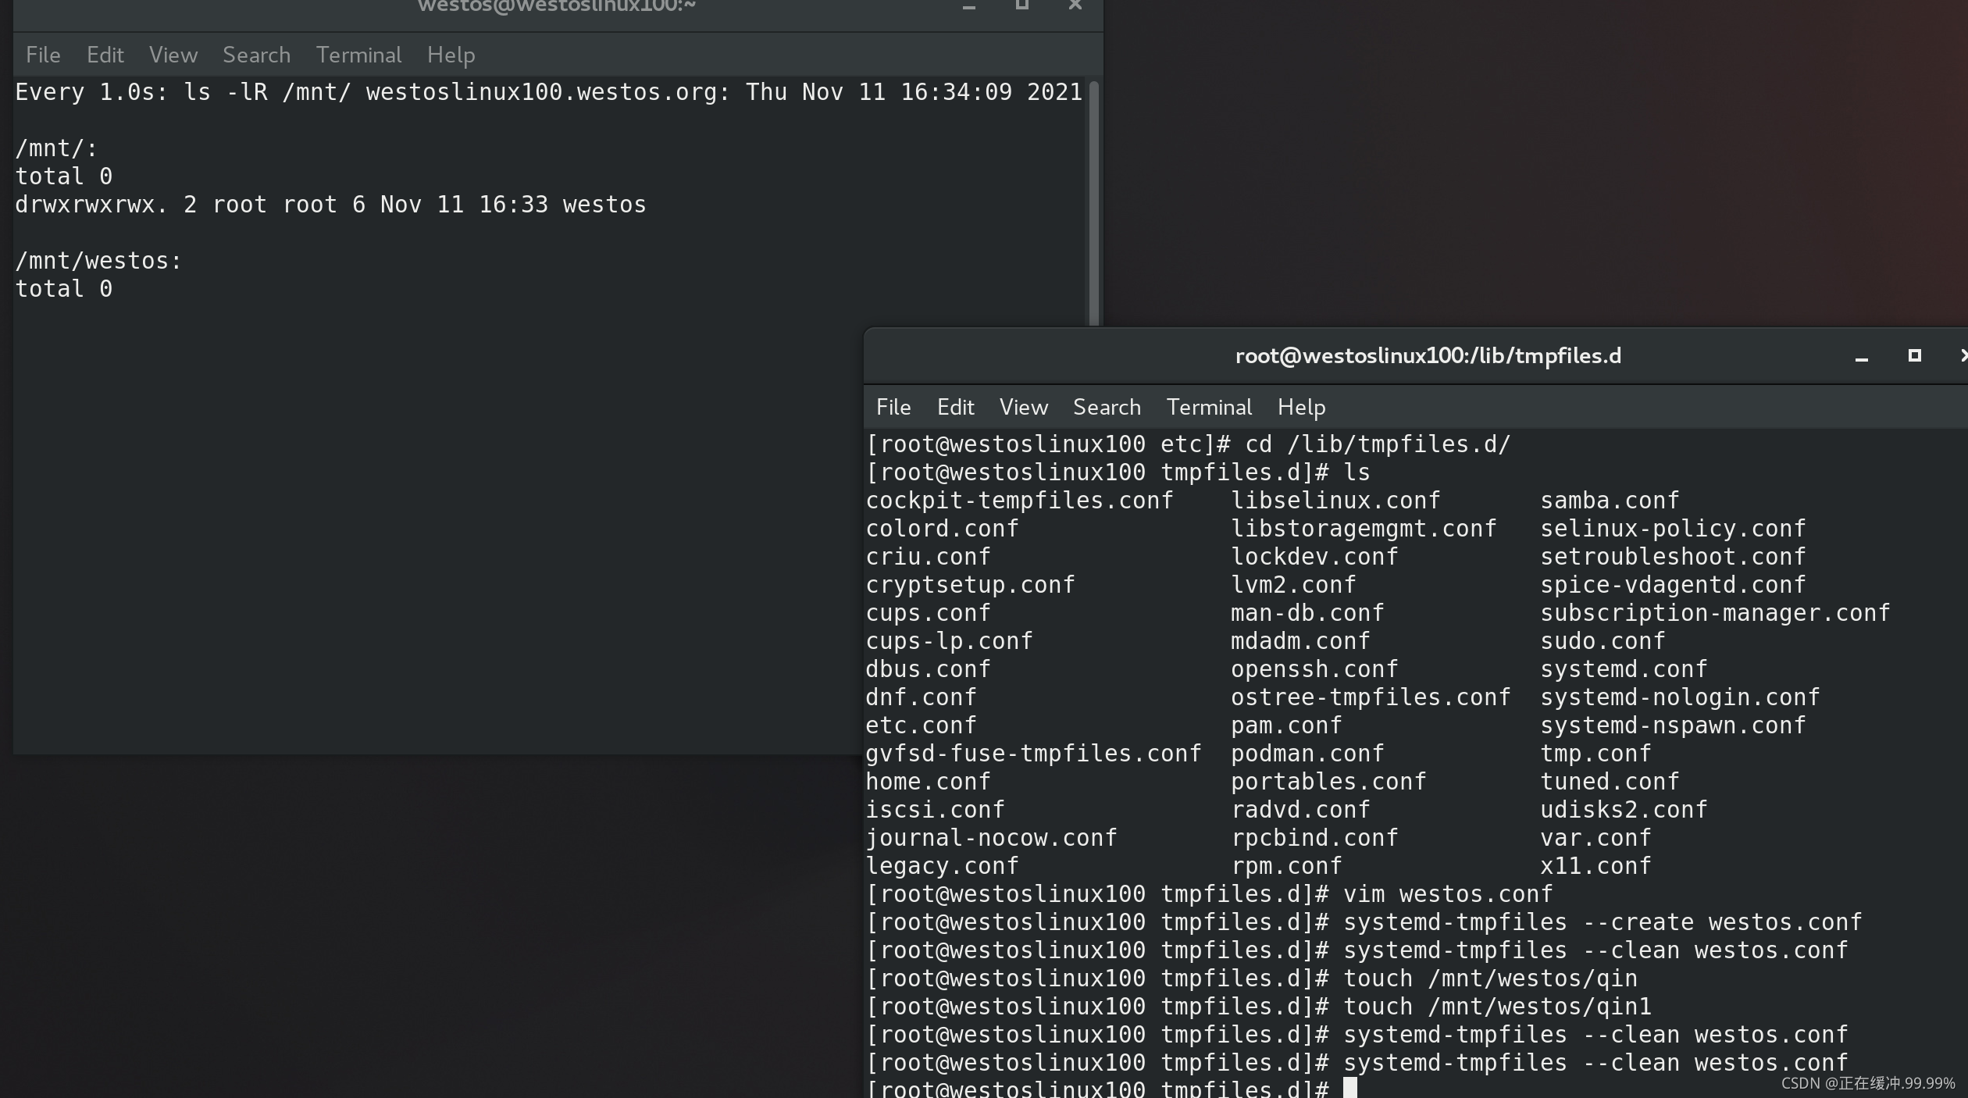The height and width of the screenshot is (1098, 1968).
Task: Click journal-nocow.conf in ls output
Action: [991, 838]
